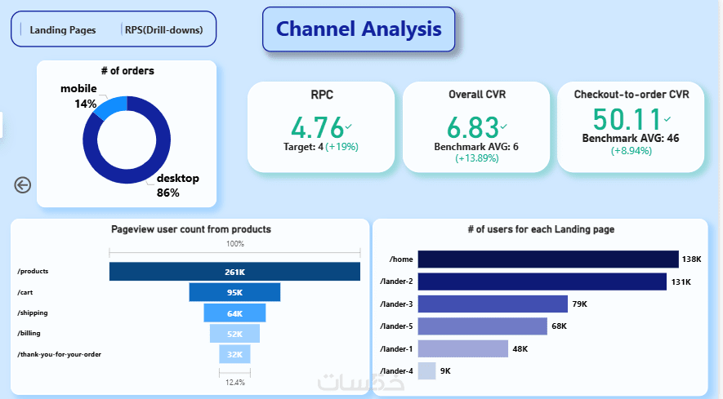Click the /products funnel label

(33, 271)
